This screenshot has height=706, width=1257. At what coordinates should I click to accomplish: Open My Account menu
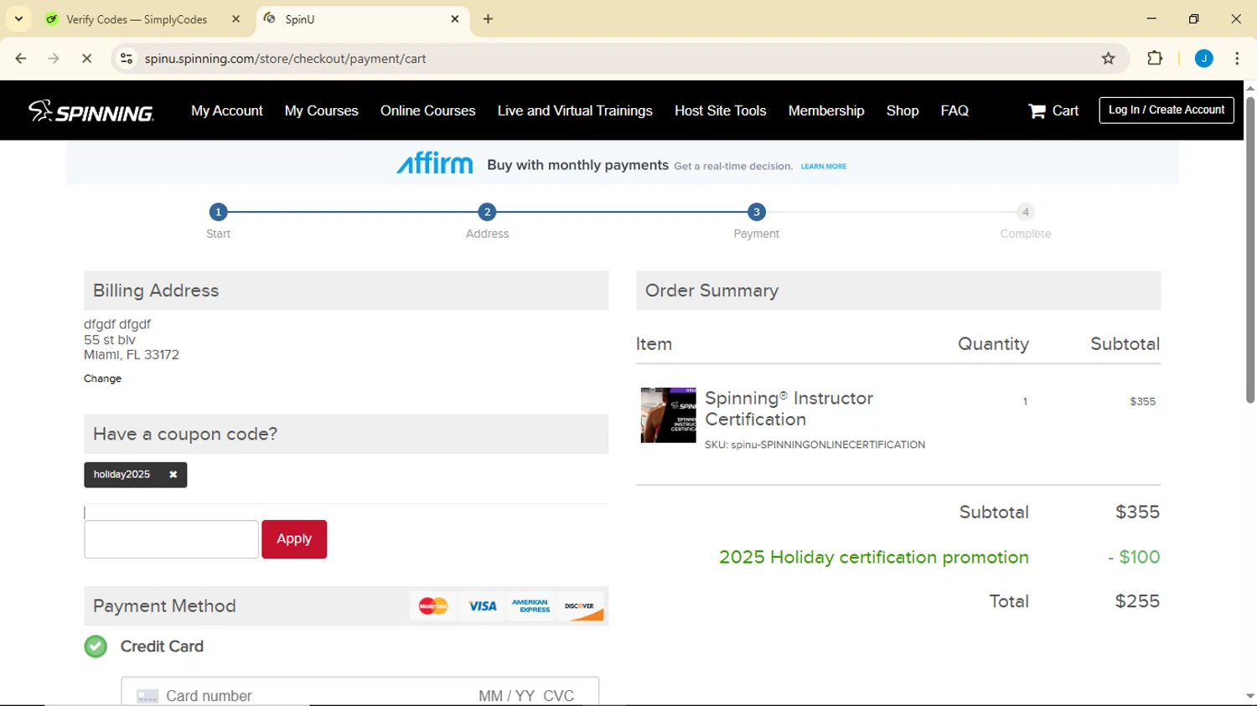coord(227,111)
